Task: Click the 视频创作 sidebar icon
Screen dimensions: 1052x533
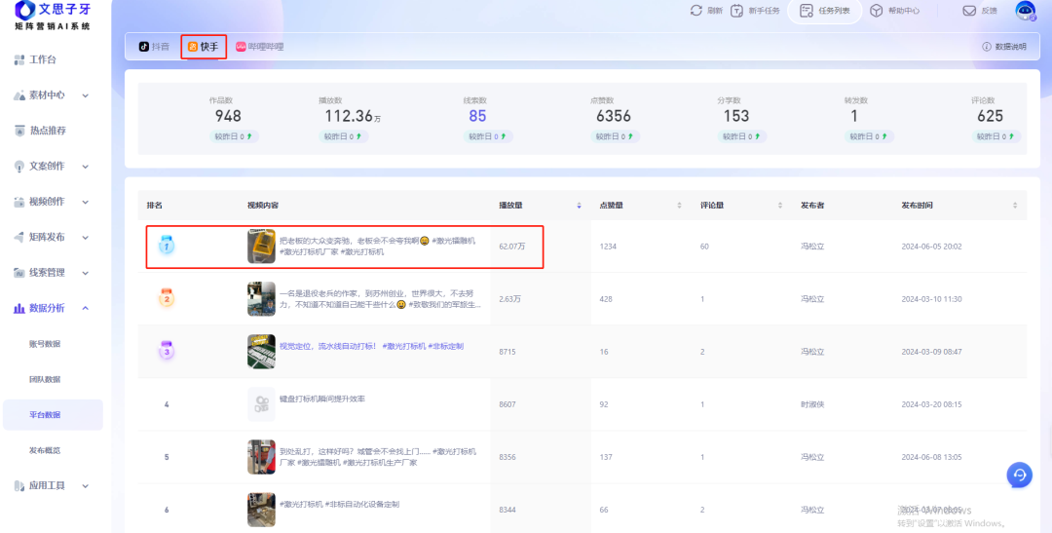Action: [19, 202]
